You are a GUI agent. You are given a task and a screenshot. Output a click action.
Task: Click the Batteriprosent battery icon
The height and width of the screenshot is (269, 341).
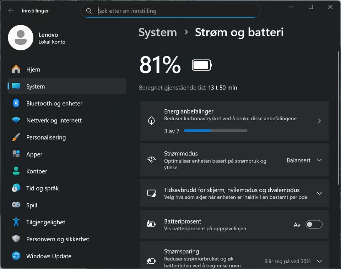tap(151, 224)
